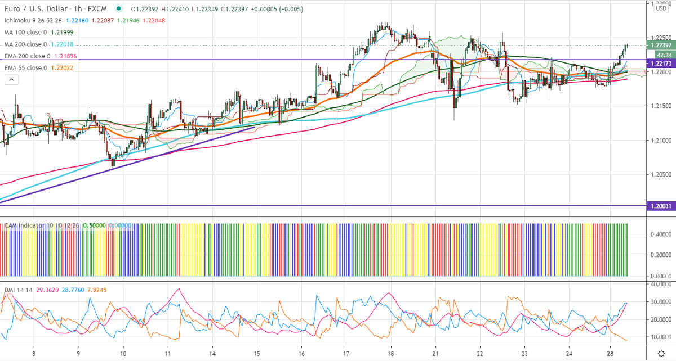Select the EMA 55 close 0 legend
676x361 pixels.
[25, 68]
